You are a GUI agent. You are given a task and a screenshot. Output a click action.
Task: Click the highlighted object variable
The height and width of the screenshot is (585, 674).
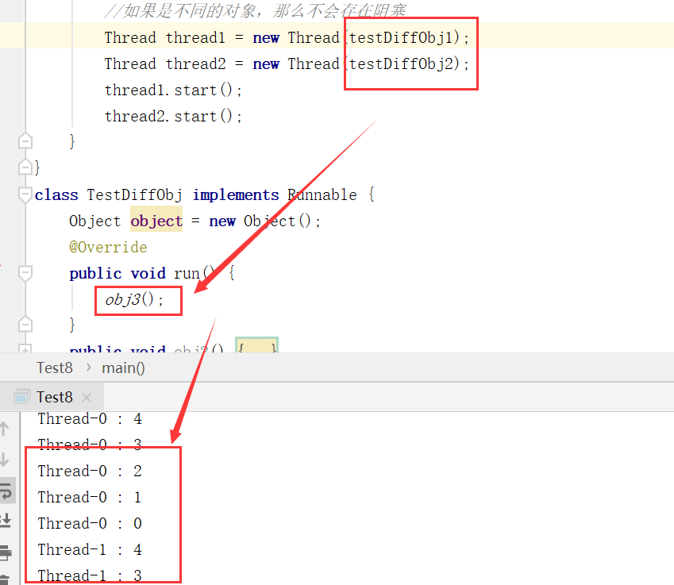point(156,221)
